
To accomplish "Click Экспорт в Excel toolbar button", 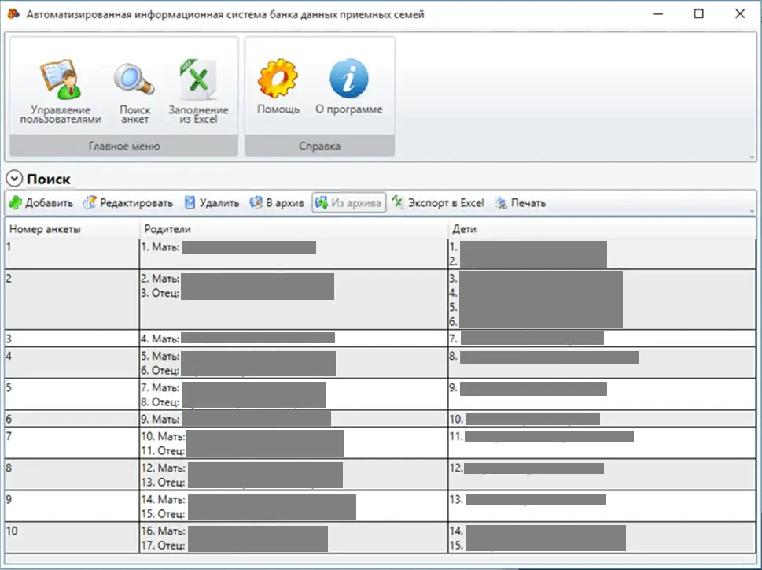I will [x=438, y=203].
